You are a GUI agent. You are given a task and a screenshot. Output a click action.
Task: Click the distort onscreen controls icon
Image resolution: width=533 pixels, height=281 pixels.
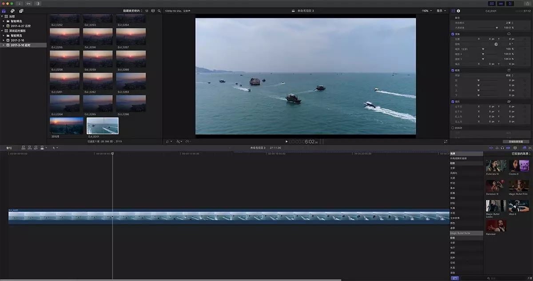click(509, 101)
